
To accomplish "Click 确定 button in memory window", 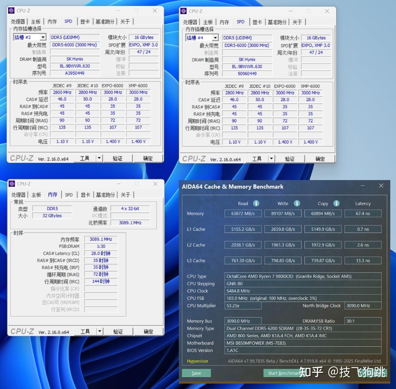I will (148, 331).
